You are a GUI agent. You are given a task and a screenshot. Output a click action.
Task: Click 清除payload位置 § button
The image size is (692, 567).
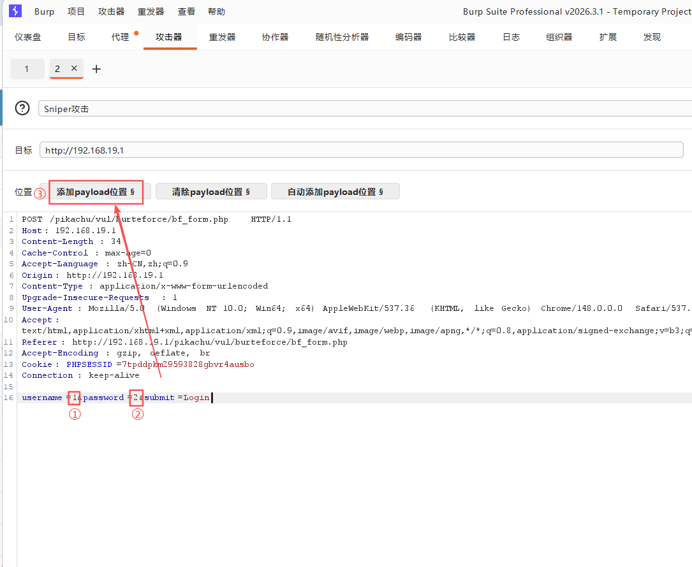pos(211,192)
